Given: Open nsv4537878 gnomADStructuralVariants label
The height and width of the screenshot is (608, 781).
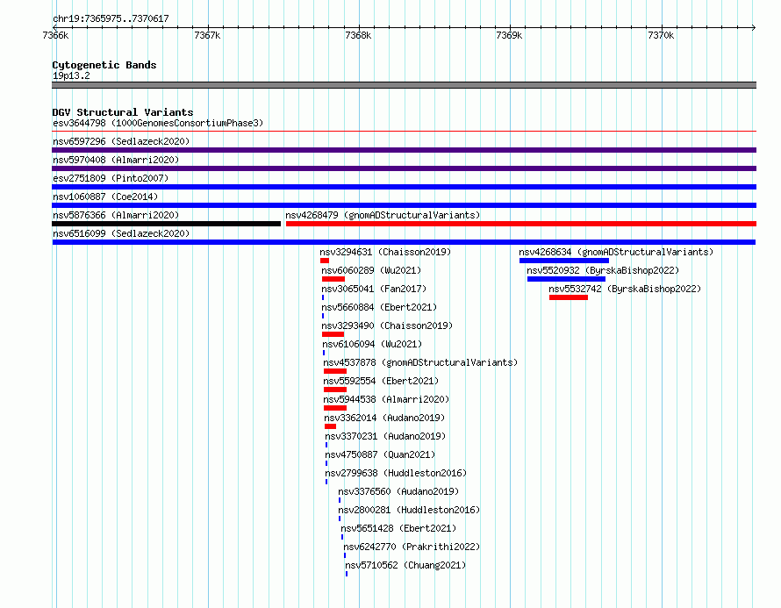Looking at the screenshot, I should coord(420,362).
